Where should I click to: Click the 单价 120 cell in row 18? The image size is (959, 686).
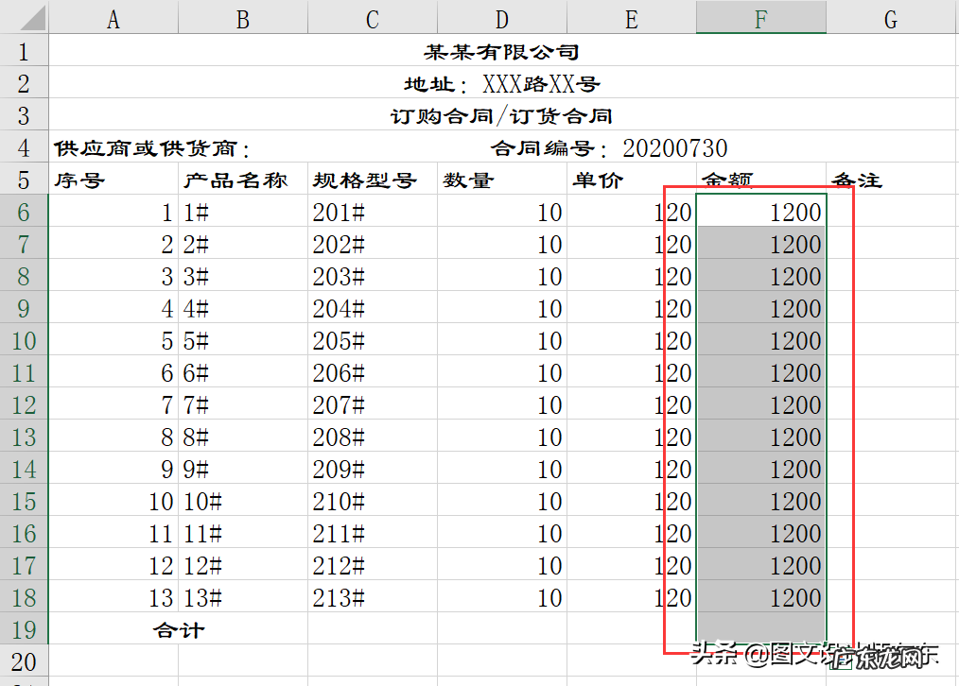pyautogui.click(x=631, y=597)
